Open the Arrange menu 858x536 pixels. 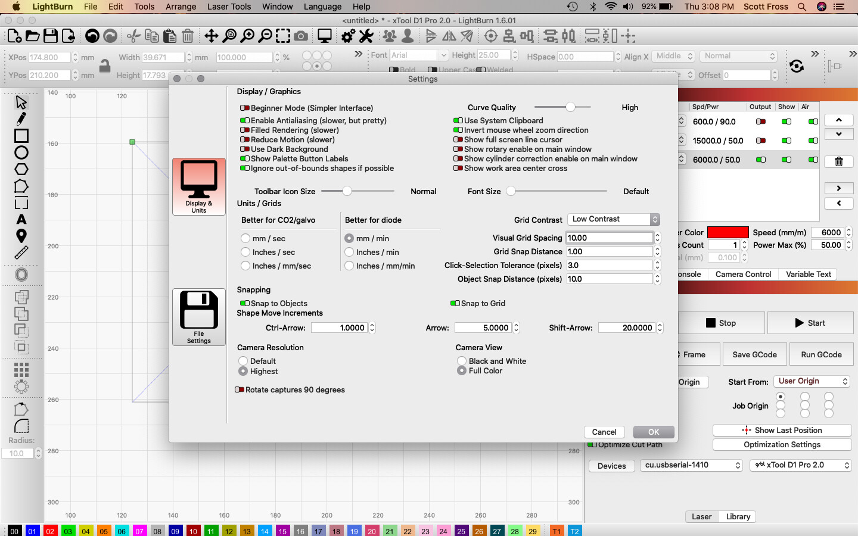pyautogui.click(x=181, y=7)
